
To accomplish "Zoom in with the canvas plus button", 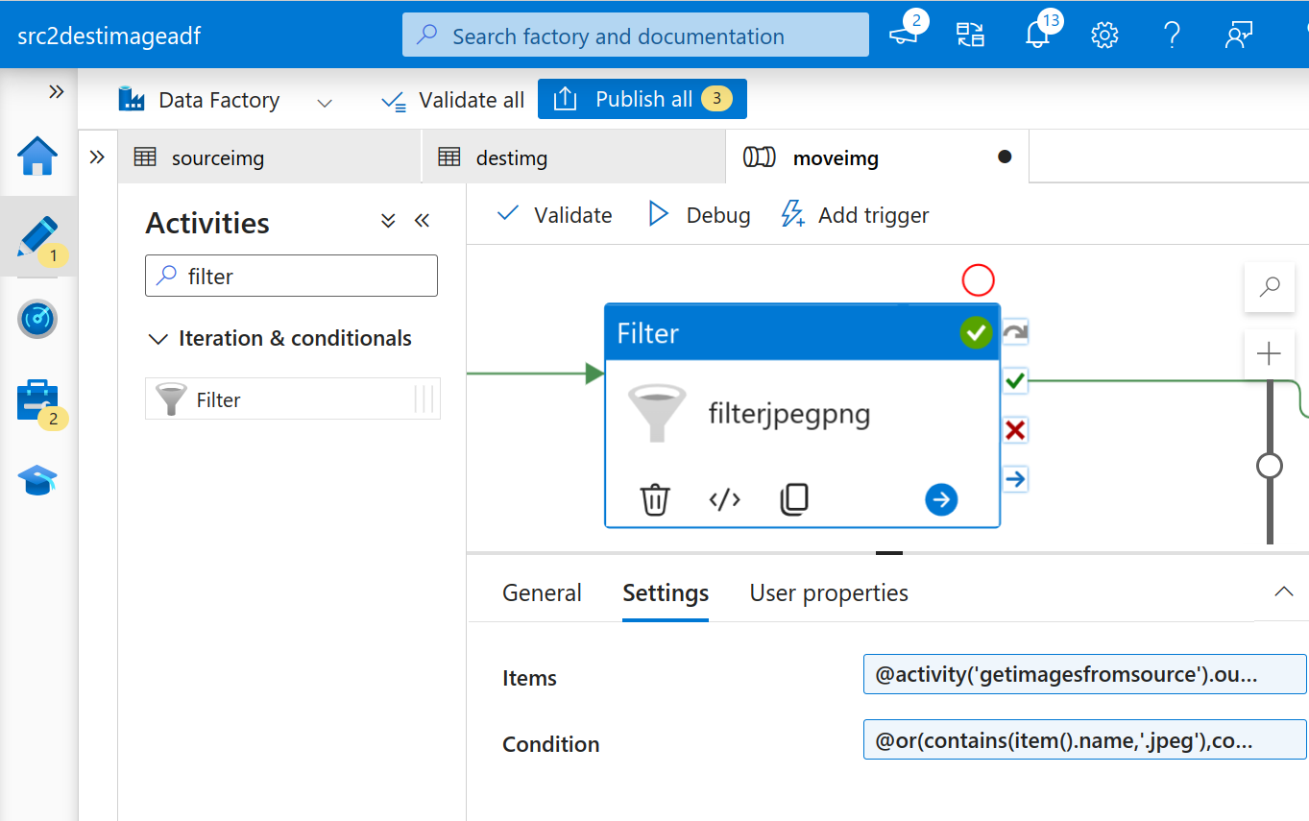I will 1270,354.
